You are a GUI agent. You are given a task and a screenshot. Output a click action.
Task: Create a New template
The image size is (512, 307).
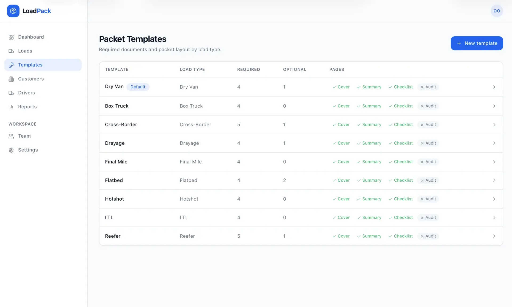click(477, 43)
